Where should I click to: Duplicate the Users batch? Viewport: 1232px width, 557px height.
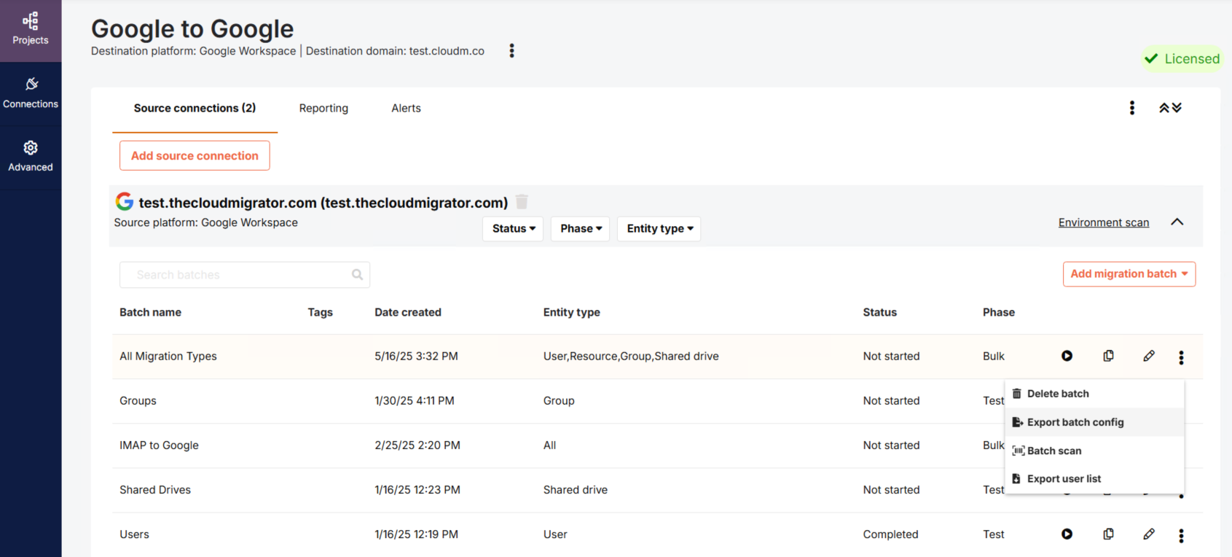pyautogui.click(x=1108, y=534)
